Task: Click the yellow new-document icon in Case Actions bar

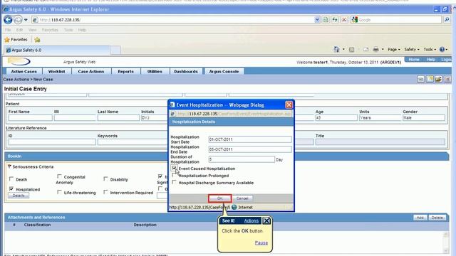Action: [430, 79]
